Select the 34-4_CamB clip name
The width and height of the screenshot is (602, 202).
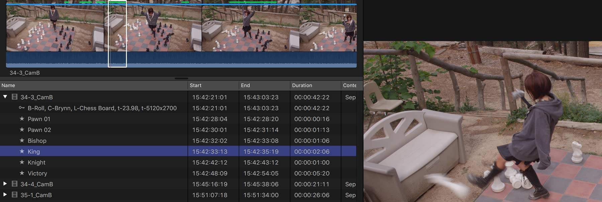tap(37, 184)
